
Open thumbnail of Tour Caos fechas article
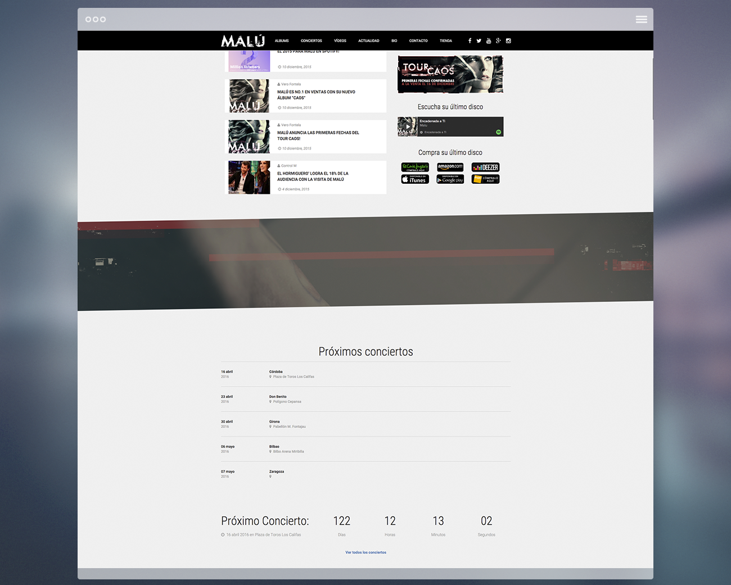point(249,137)
